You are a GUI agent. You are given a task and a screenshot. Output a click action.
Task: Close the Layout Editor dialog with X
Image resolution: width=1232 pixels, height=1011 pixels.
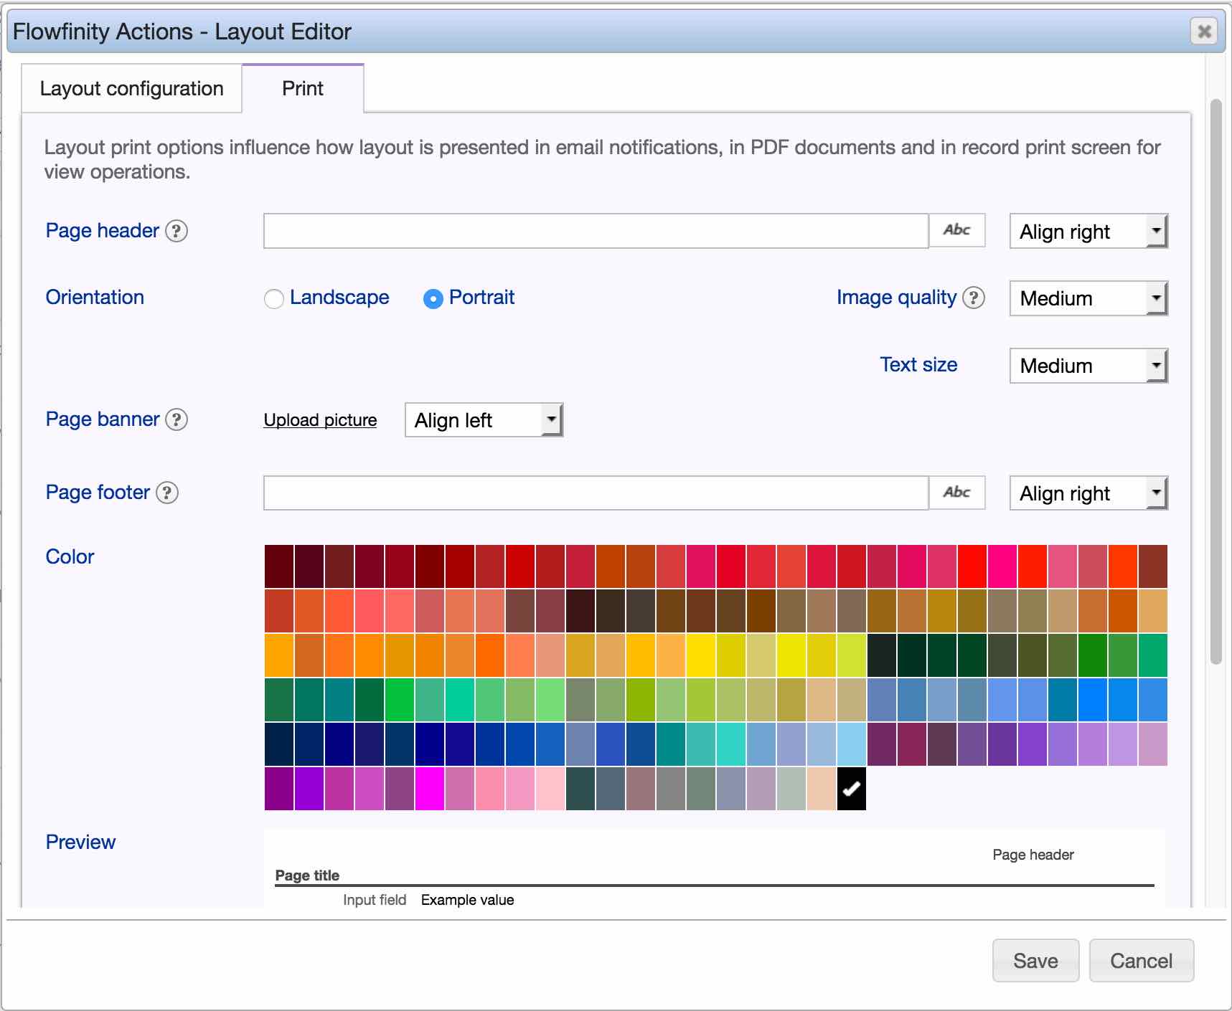click(x=1204, y=32)
